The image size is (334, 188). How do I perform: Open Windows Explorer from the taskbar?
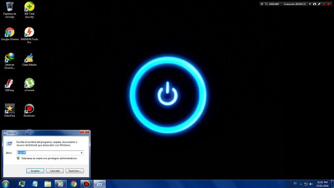[x=47, y=184]
